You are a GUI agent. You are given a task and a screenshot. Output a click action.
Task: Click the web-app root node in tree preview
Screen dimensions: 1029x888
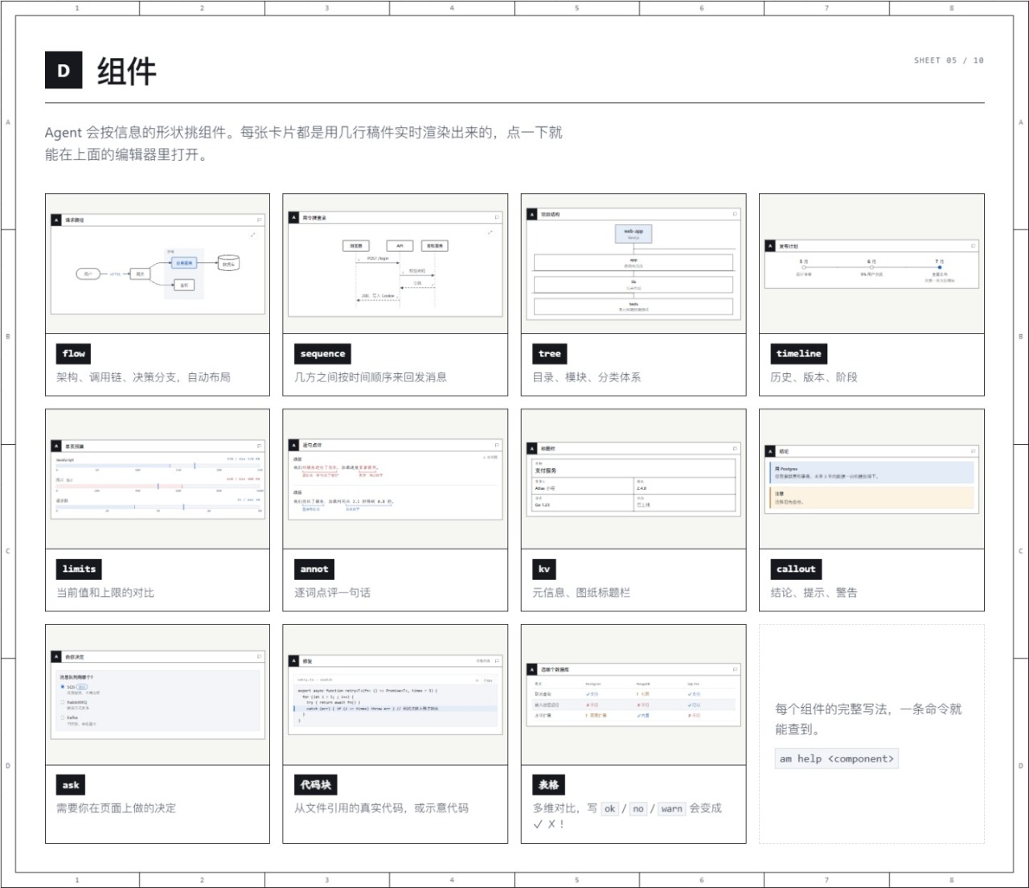pyautogui.click(x=633, y=233)
